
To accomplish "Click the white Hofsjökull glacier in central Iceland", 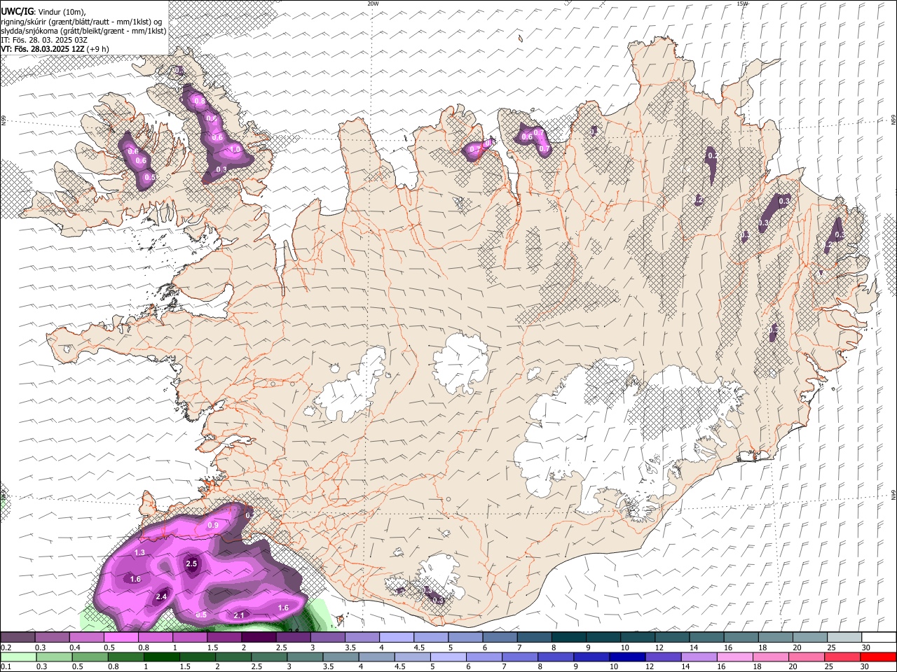I will click(460, 364).
